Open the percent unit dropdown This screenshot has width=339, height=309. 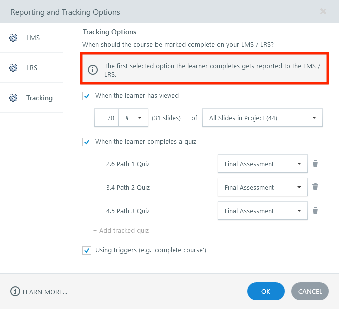tap(133, 118)
